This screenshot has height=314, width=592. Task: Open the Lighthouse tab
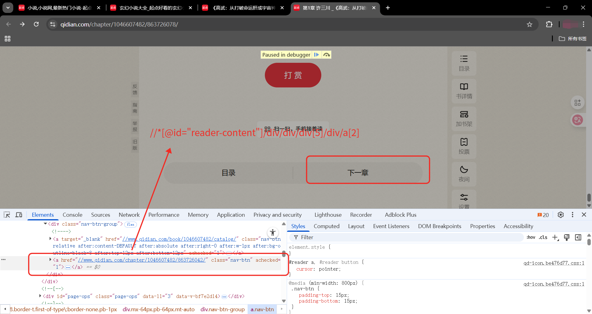tap(328, 215)
